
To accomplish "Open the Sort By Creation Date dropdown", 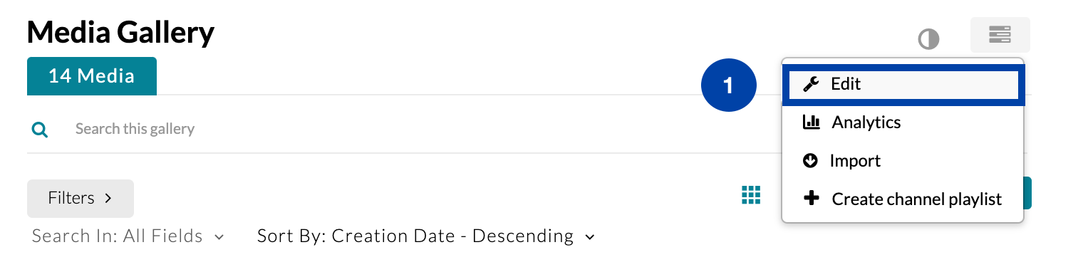I will 426,236.
